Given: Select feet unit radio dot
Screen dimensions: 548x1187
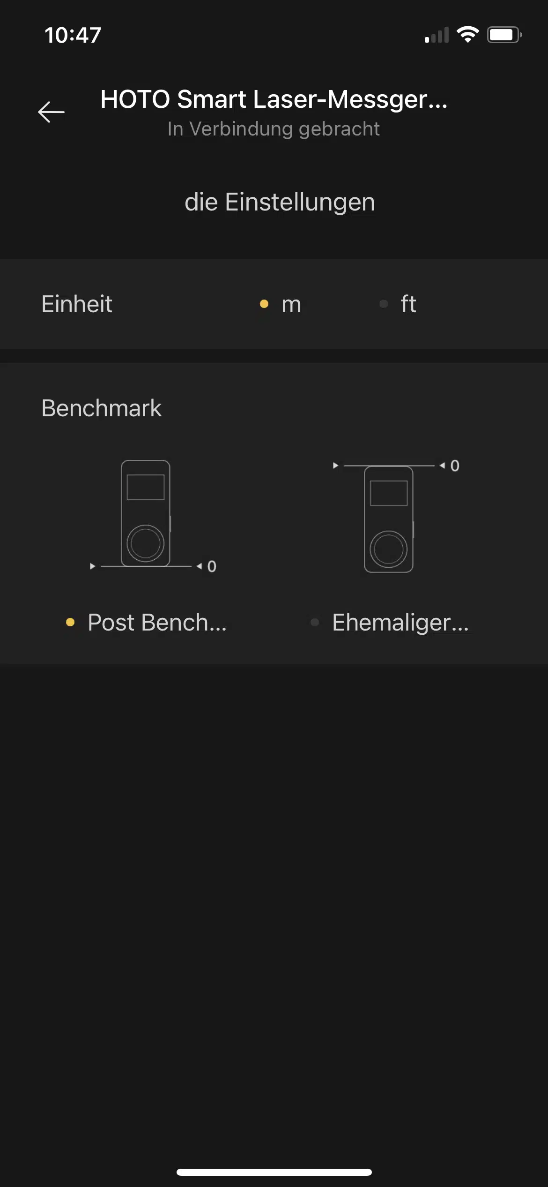Looking at the screenshot, I should (x=384, y=304).
